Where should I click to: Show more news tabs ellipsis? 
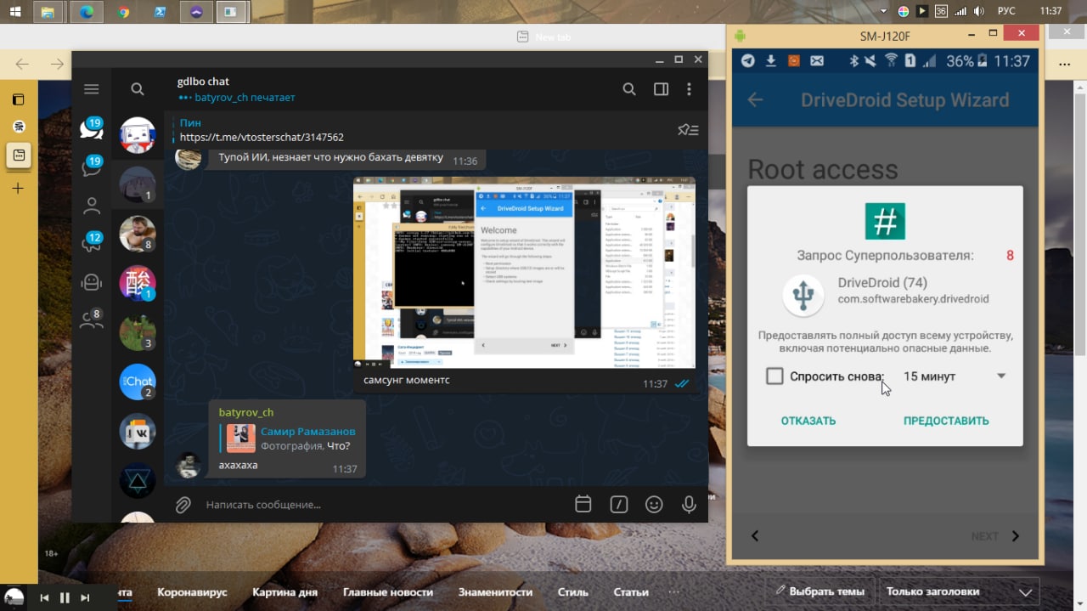pos(674,592)
